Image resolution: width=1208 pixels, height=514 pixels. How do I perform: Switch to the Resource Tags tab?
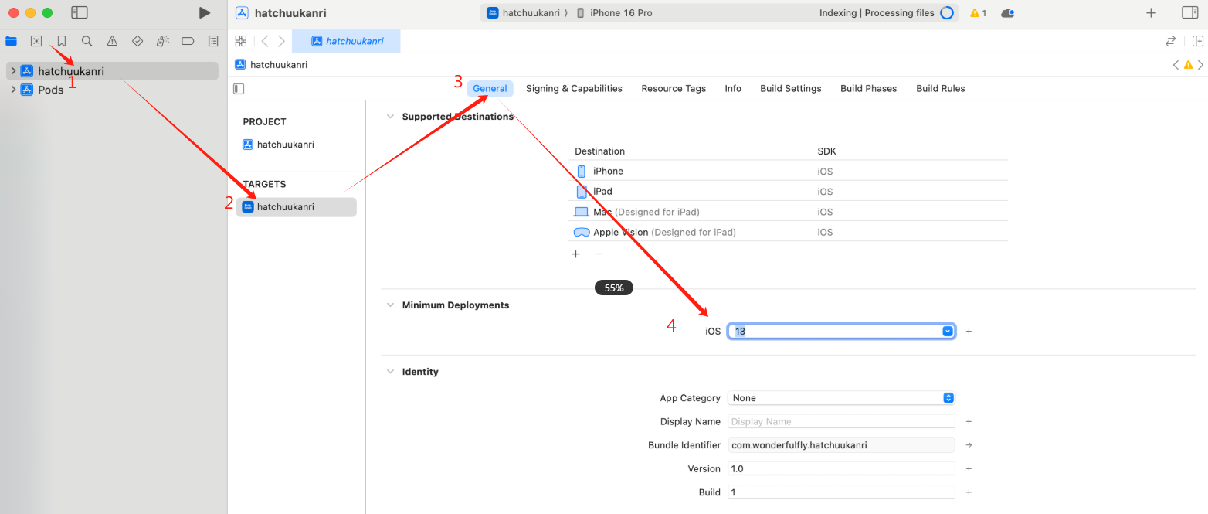[674, 89]
